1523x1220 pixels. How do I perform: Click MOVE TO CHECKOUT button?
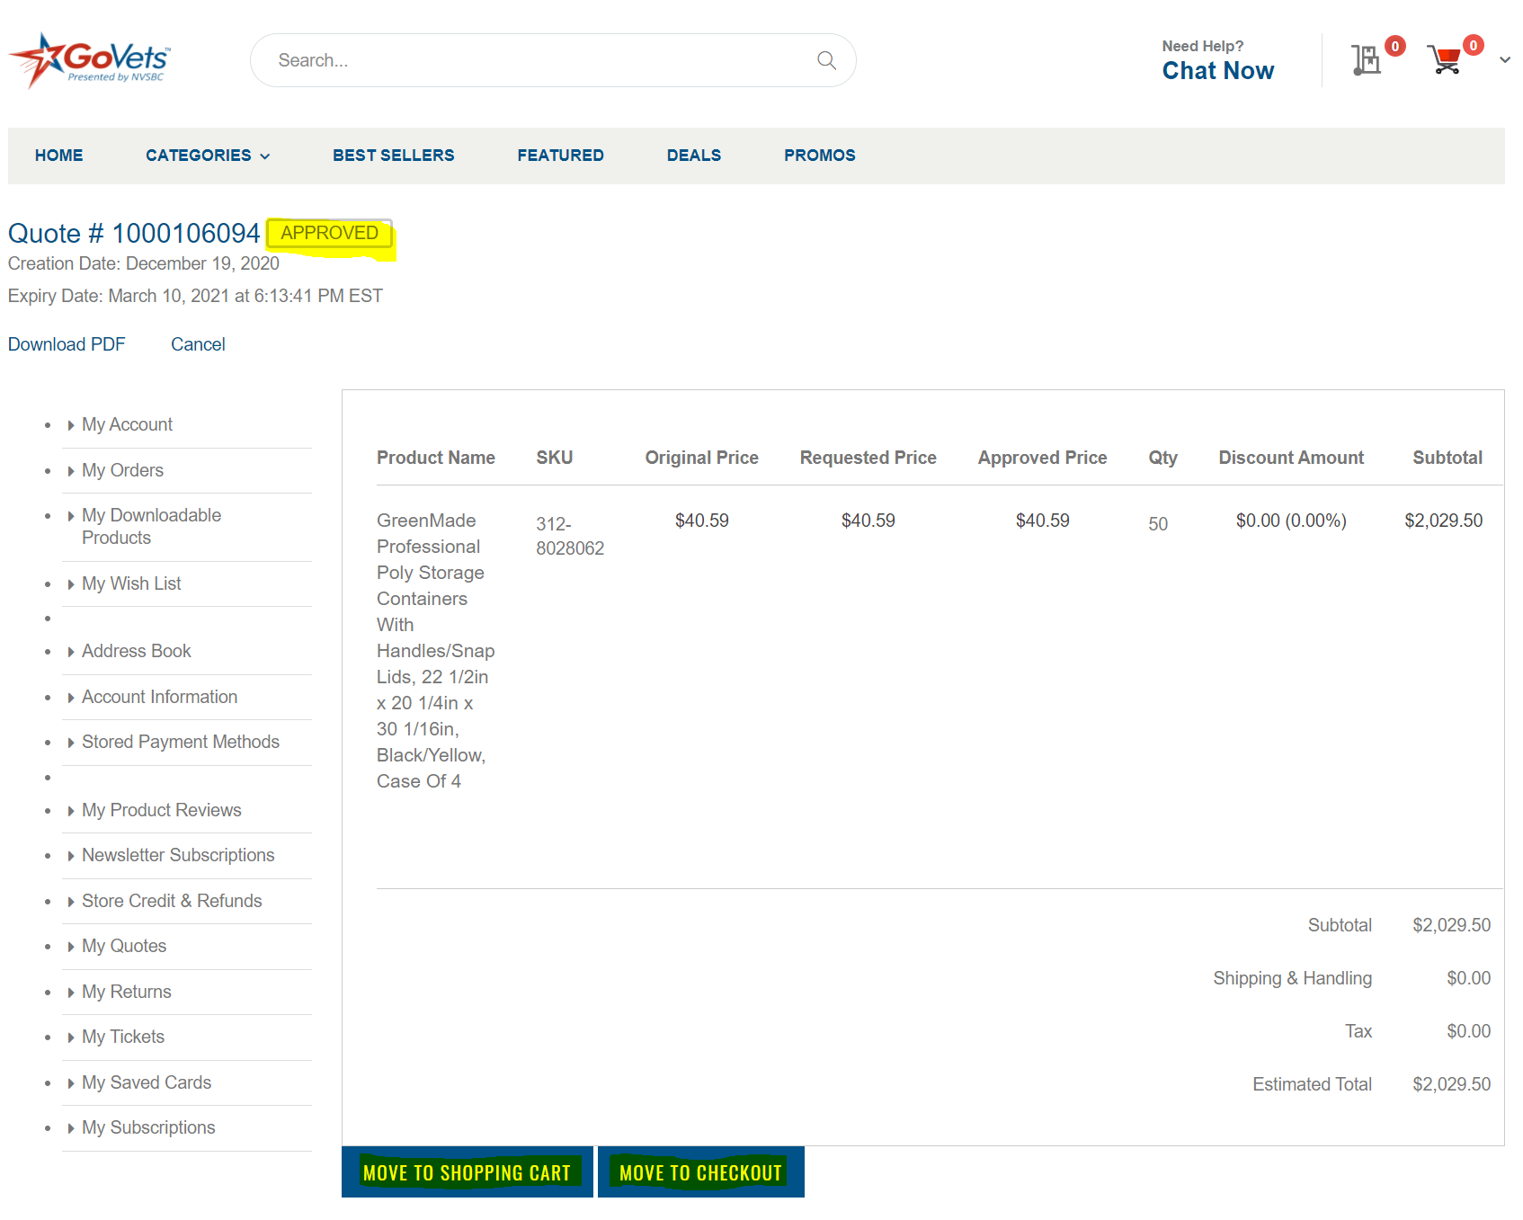pos(700,1171)
